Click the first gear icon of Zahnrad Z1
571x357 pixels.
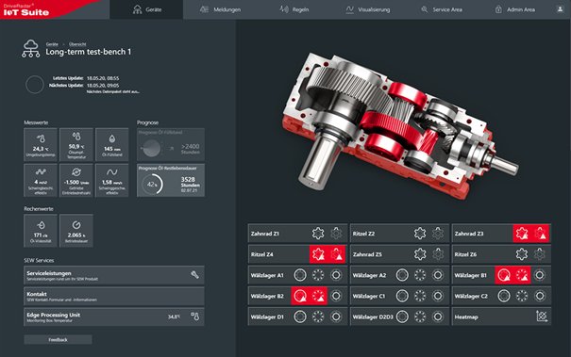coord(318,234)
